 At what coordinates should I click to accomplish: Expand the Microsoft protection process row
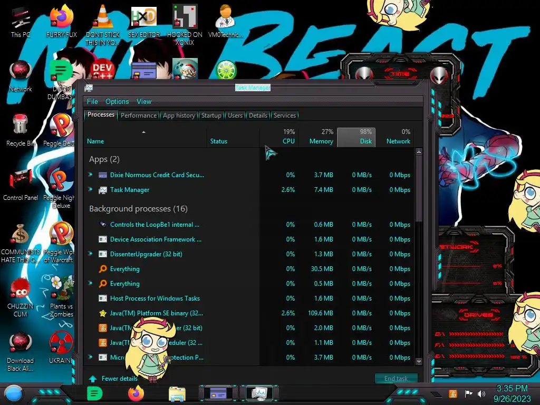(90, 357)
